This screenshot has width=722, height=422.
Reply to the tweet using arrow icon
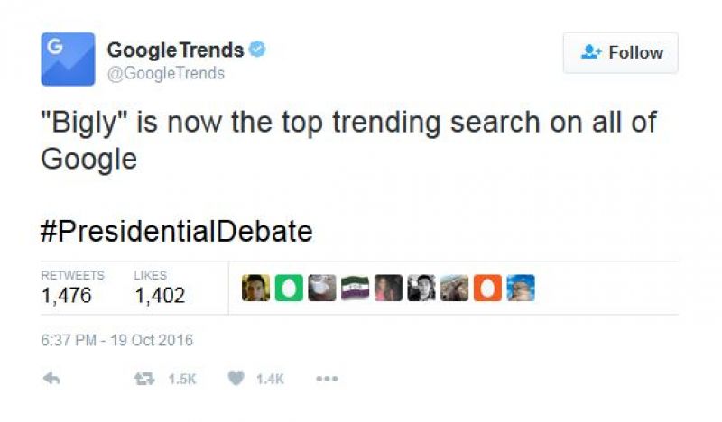(x=51, y=380)
